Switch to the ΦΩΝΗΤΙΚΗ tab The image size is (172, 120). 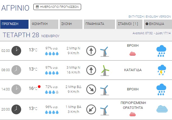click(x=44, y=24)
